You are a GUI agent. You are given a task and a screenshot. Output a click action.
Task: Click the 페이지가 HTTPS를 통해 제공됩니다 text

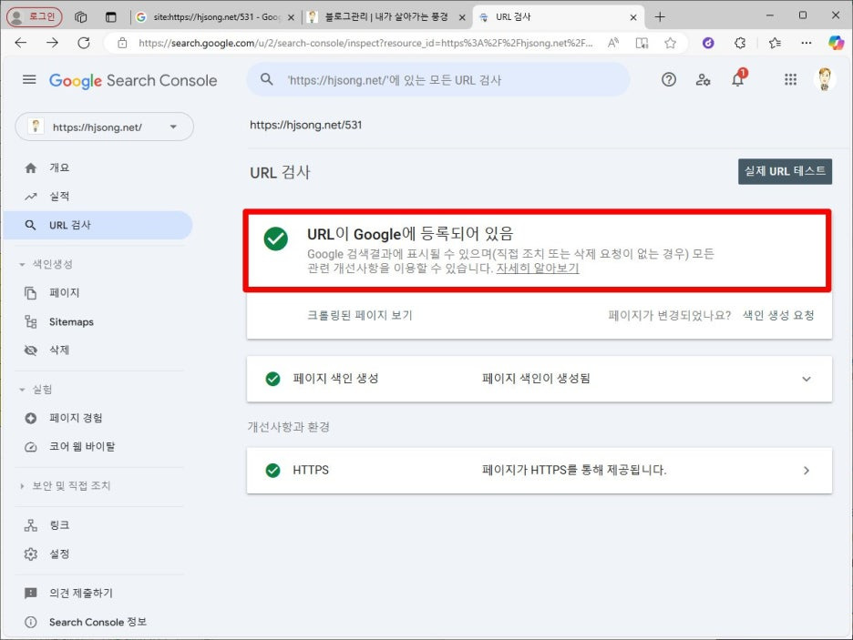(x=574, y=470)
